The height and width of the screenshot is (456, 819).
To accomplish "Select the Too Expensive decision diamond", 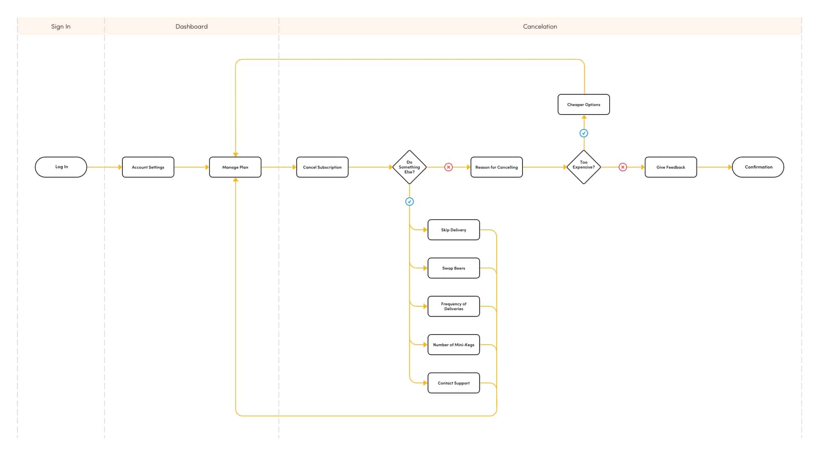I will point(584,167).
